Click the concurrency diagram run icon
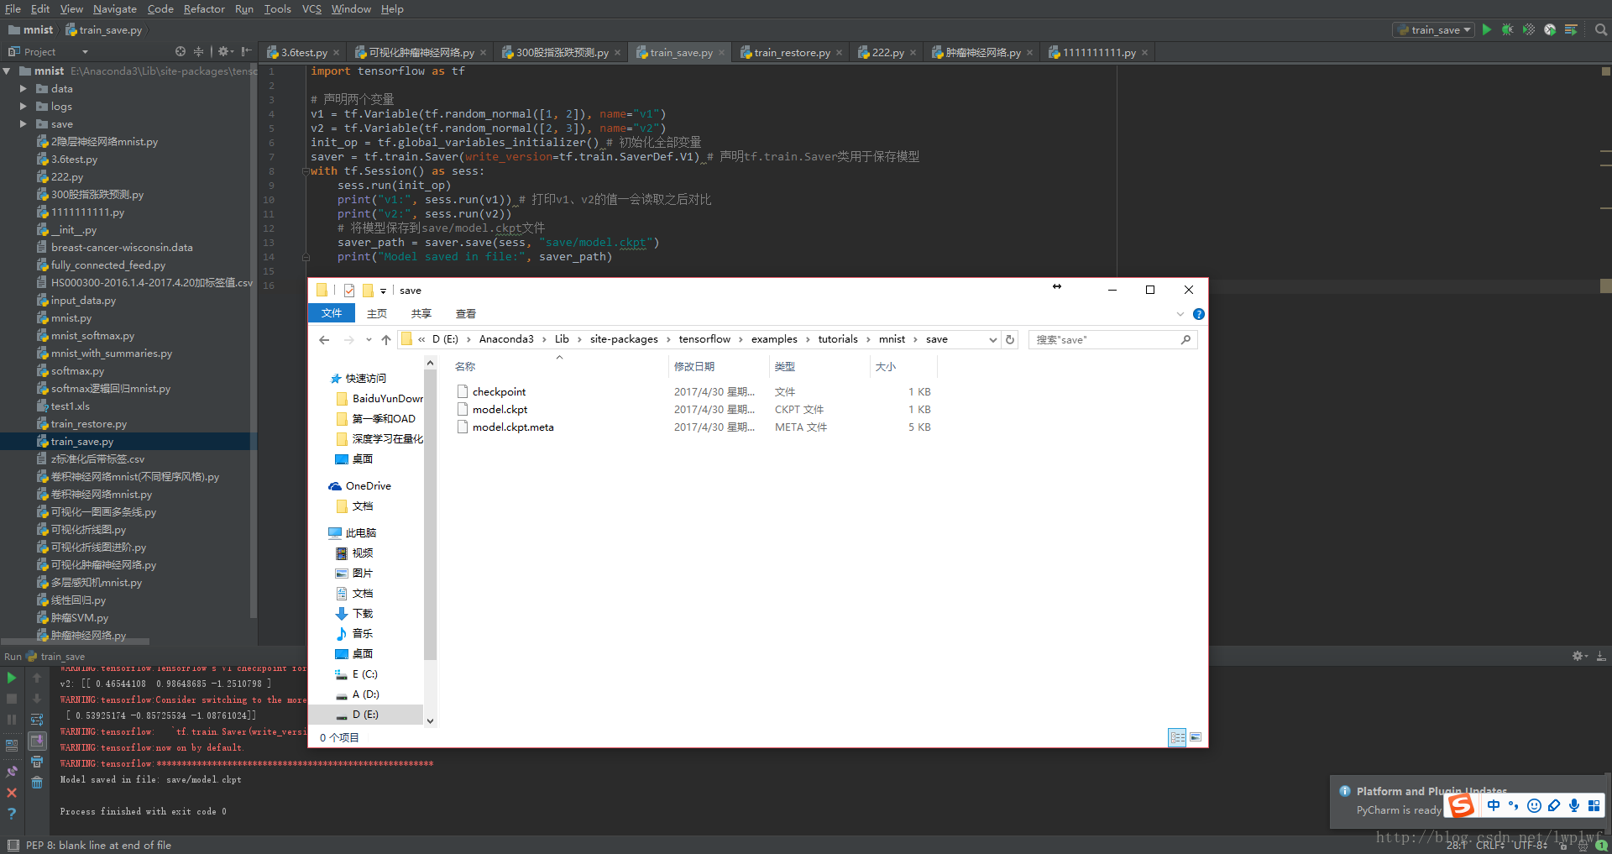Image resolution: width=1612 pixels, height=854 pixels. (1571, 29)
